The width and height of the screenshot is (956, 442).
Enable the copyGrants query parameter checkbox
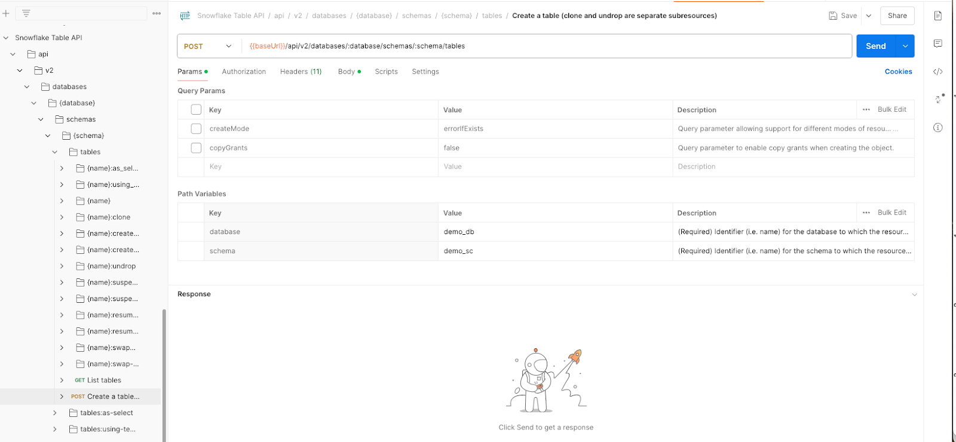tap(196, 148)
